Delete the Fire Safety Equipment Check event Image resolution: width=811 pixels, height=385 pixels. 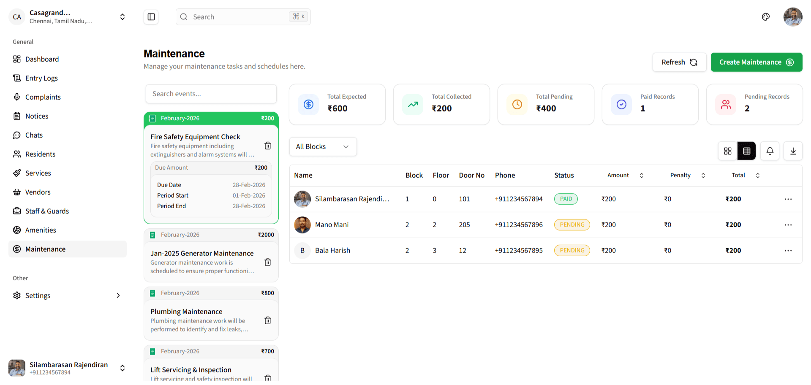[x=267, y=145]
